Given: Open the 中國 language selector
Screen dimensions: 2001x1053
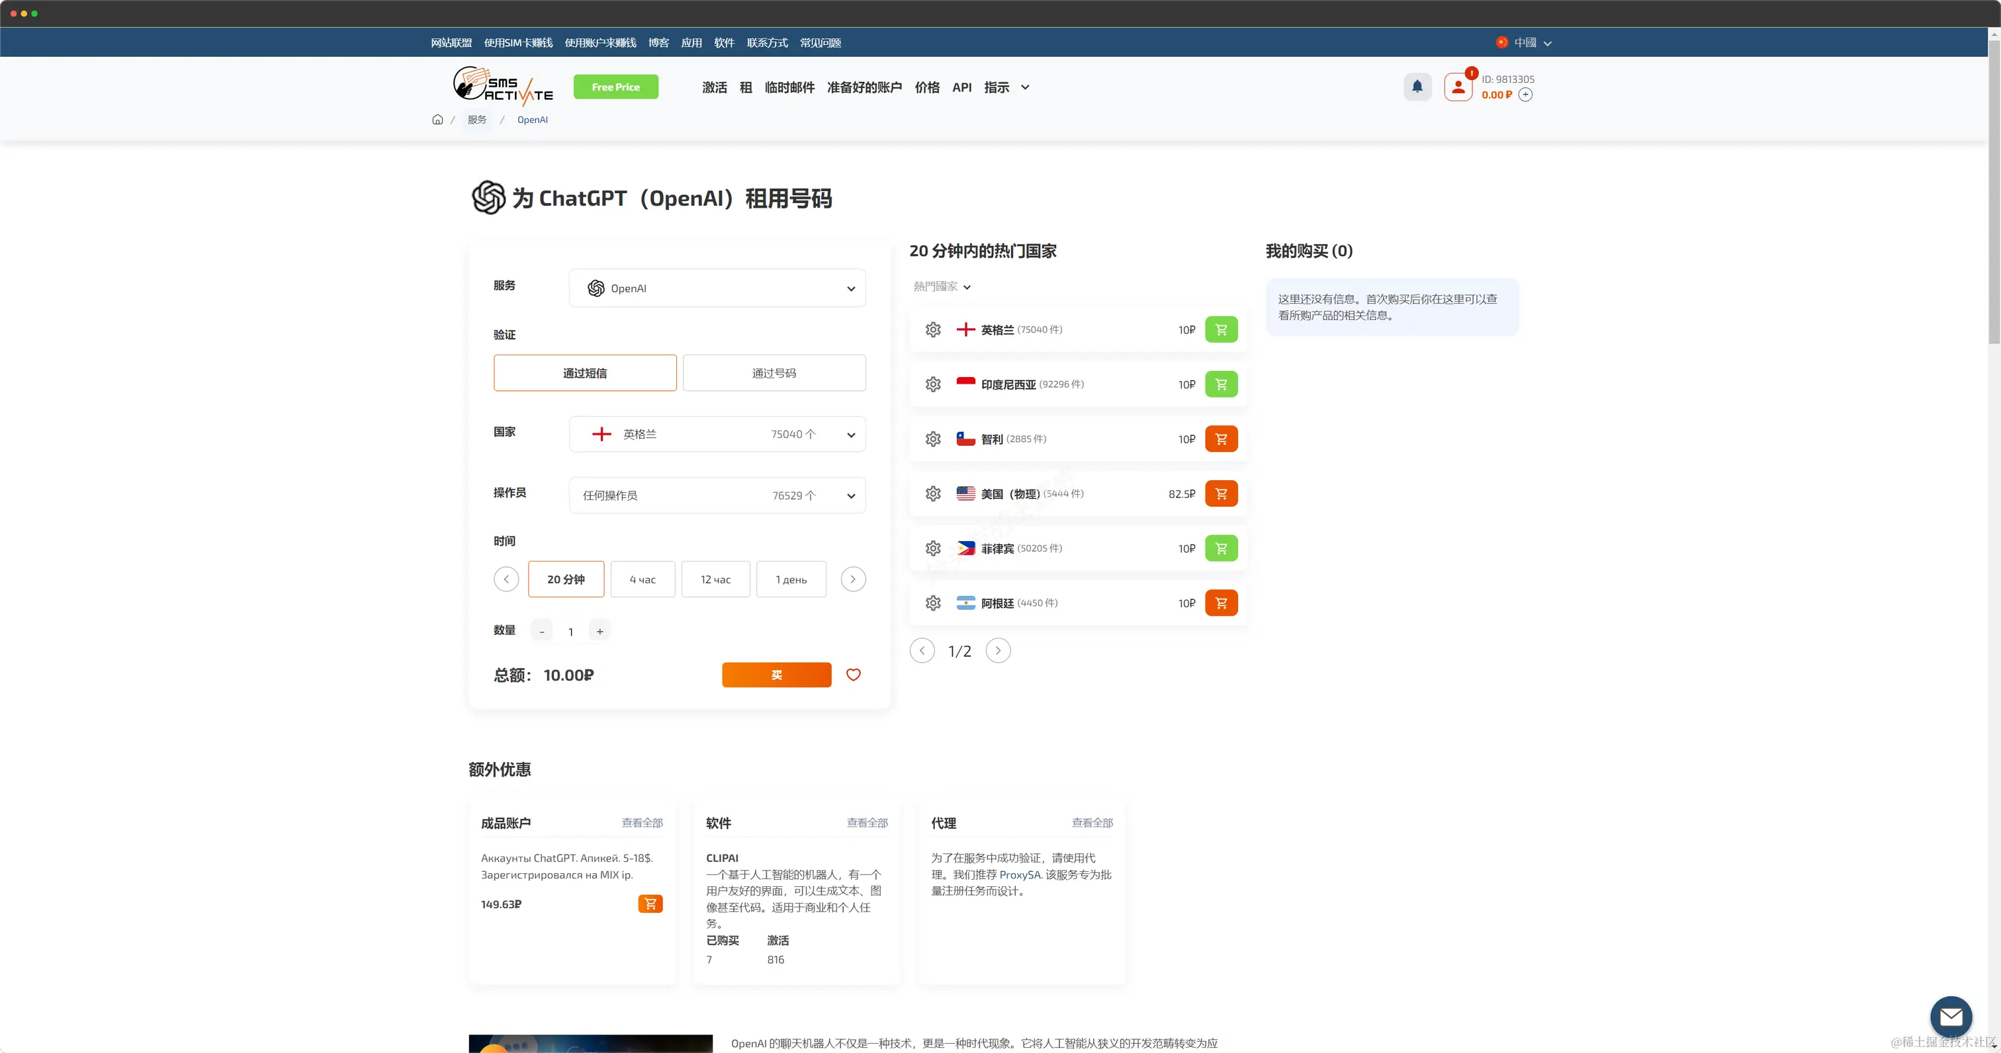Looking at the screenshot, I should click(1523, 43).
